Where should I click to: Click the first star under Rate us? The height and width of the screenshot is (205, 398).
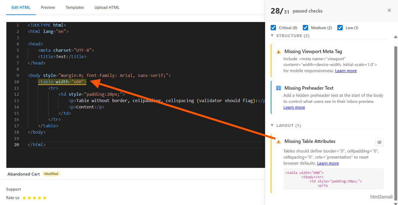[x=24, y=197]
